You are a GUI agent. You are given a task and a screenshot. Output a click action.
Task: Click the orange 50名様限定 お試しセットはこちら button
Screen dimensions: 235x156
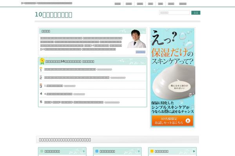coord(172,121)
